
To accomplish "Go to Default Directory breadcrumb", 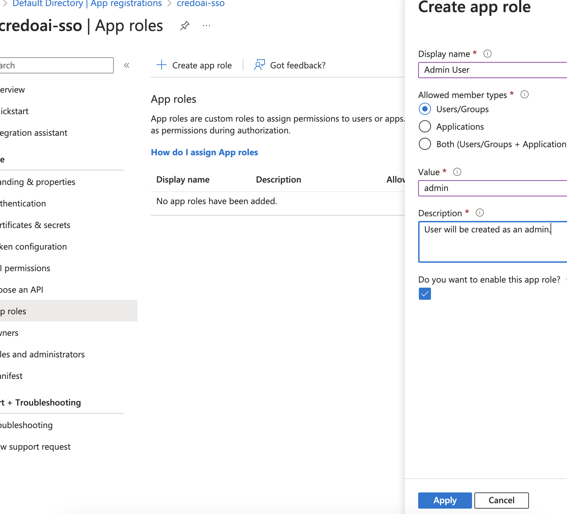I will (x=48, y=4).
